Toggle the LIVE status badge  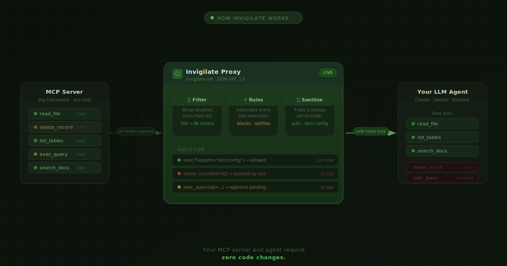pos(327,72)
